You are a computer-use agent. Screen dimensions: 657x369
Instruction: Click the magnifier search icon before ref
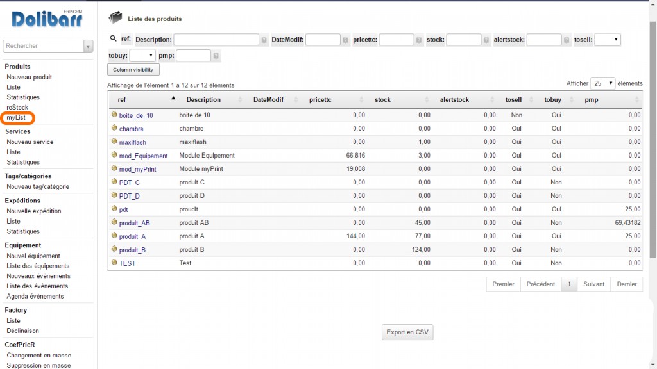pyautogui.click(x=114, y=39)
